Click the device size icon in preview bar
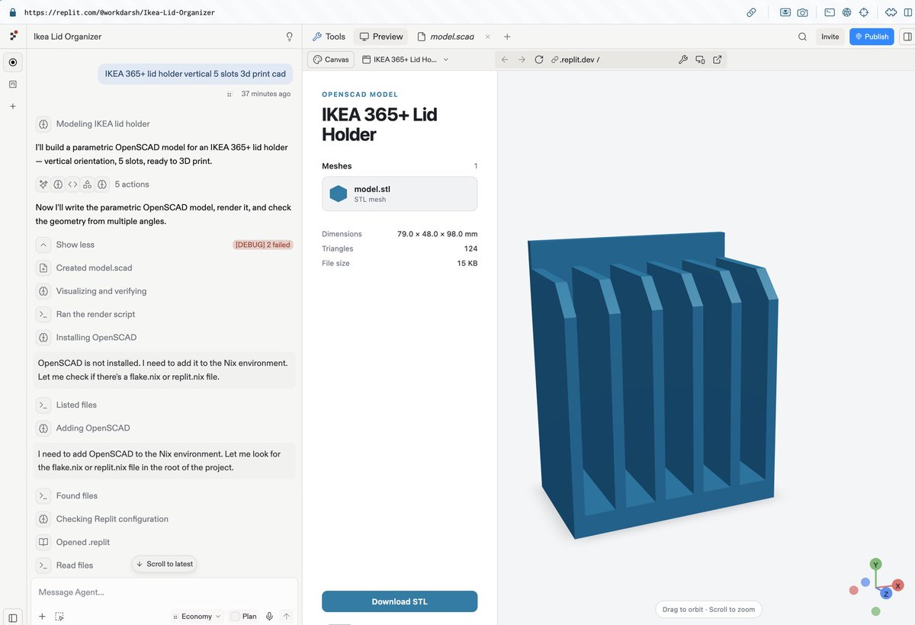915x625 pixels. click(x=700, y=59)
